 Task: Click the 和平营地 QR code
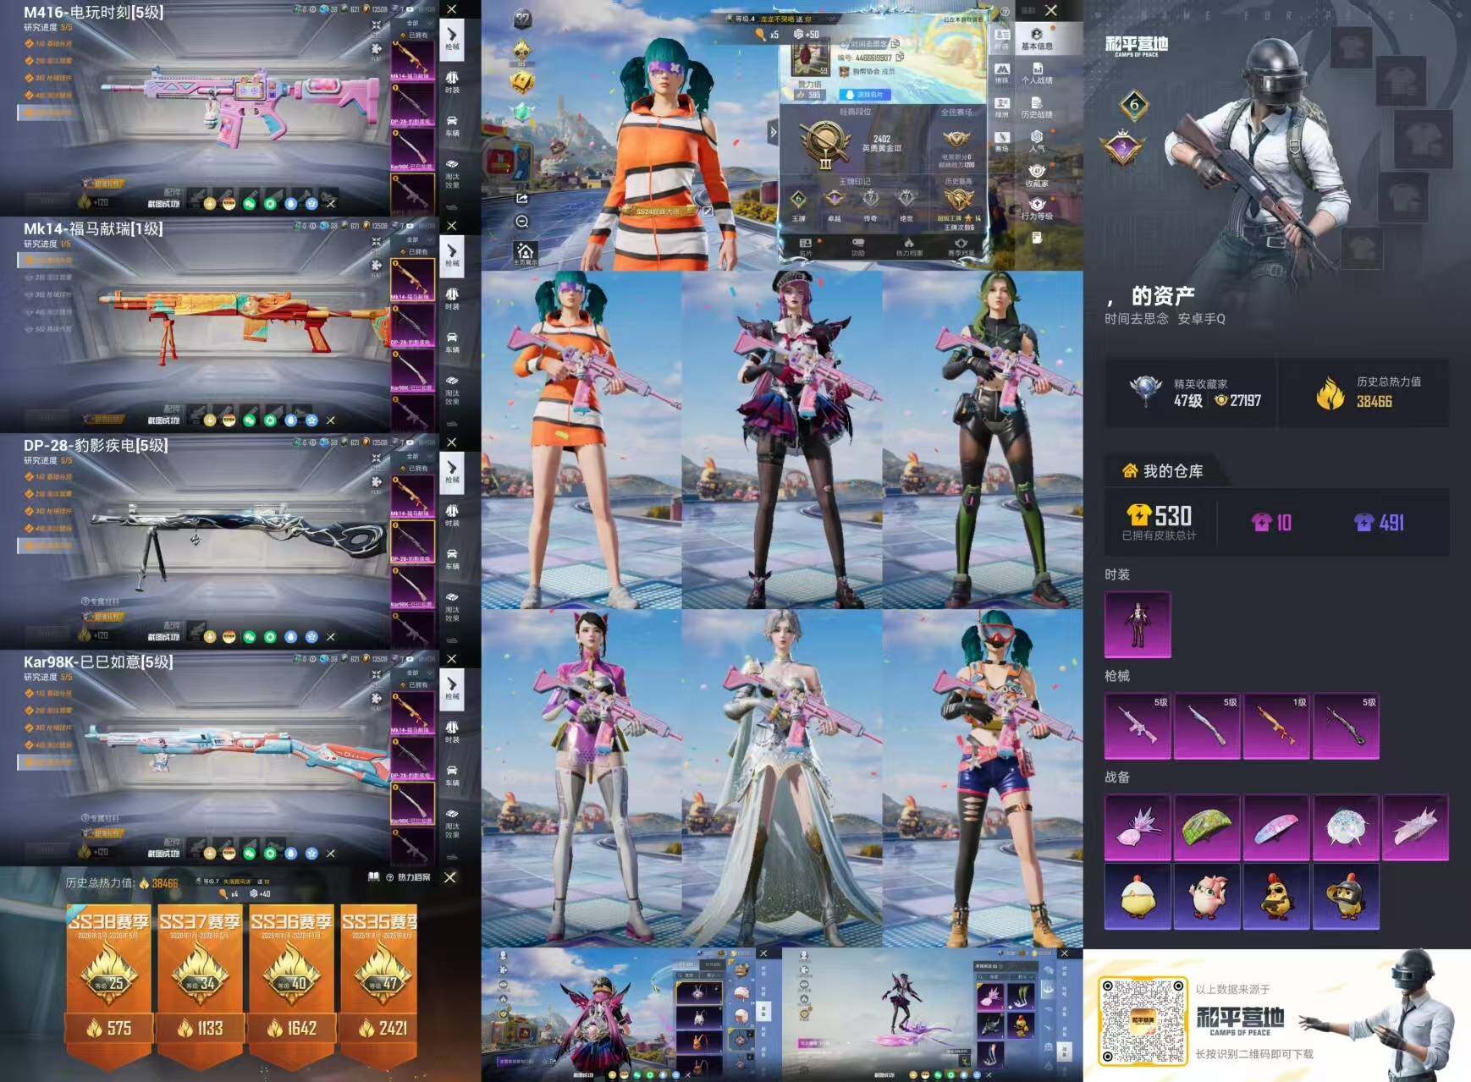[1142, 1020]
